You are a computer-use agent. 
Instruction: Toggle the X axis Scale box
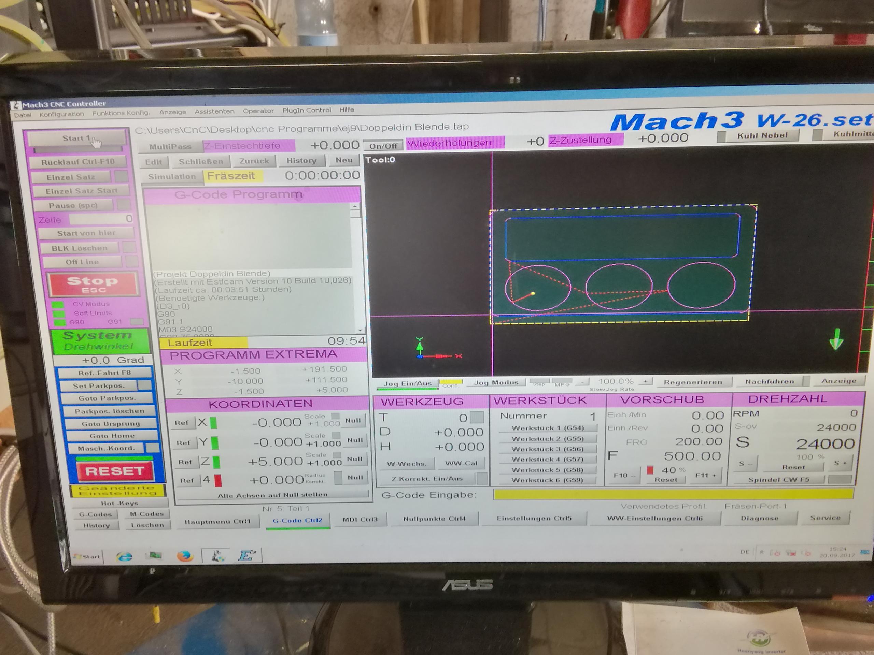336,416
